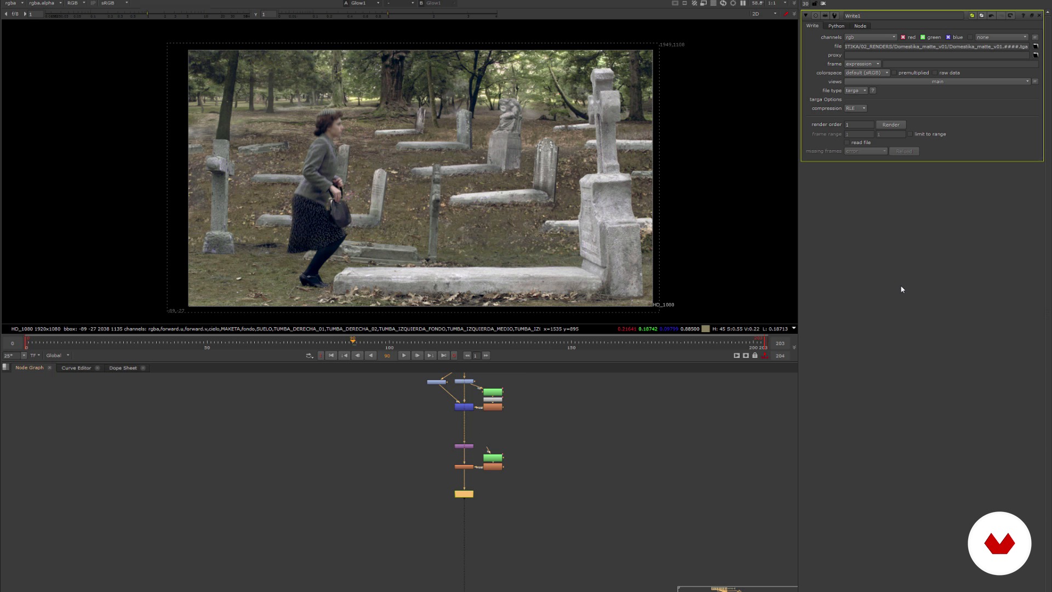Screen dimensions: 1052x592
Task: Click the loop mode icon left of playback controls
Action: pyautogui.click(x=309, y=356)
